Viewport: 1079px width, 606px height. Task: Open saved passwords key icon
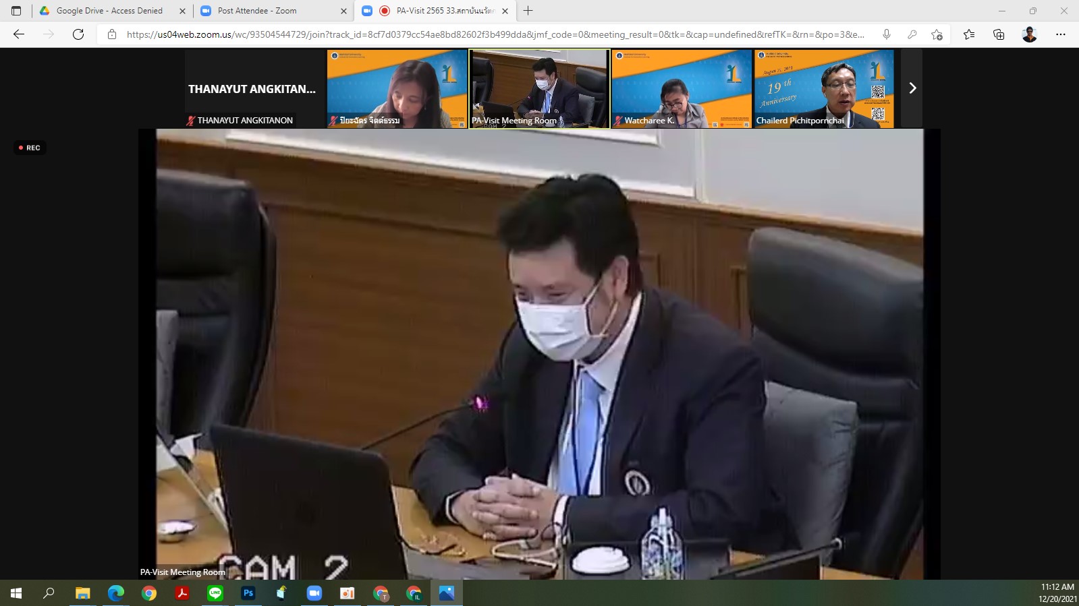point(912,34)
